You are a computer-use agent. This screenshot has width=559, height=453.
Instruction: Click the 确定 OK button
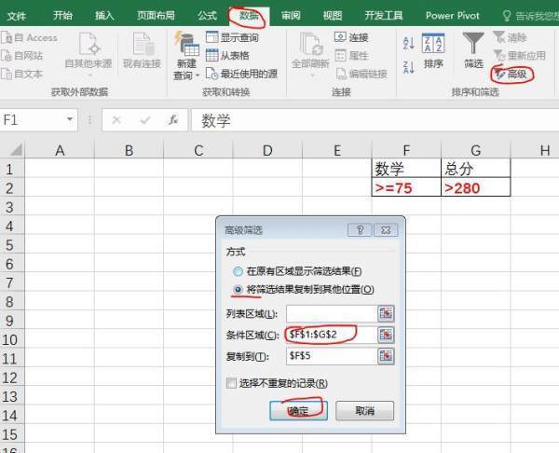(298, 410)
